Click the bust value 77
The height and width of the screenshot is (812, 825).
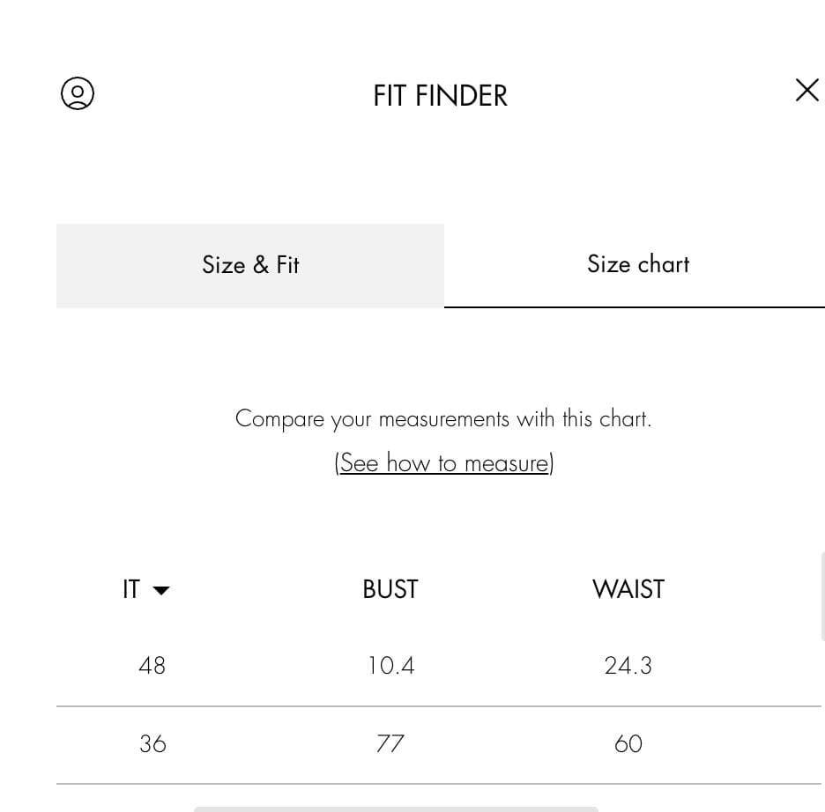(390, 744)
